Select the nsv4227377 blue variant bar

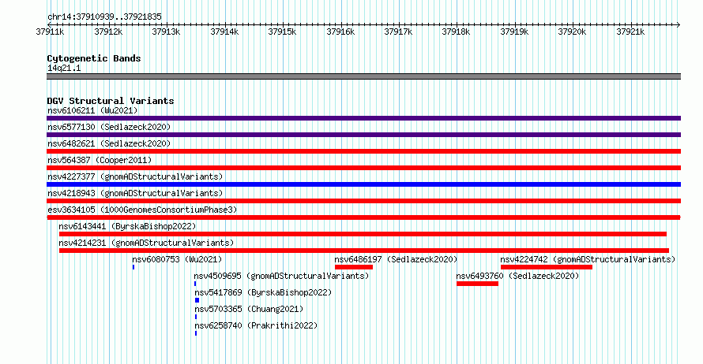[x=363, y=184]
